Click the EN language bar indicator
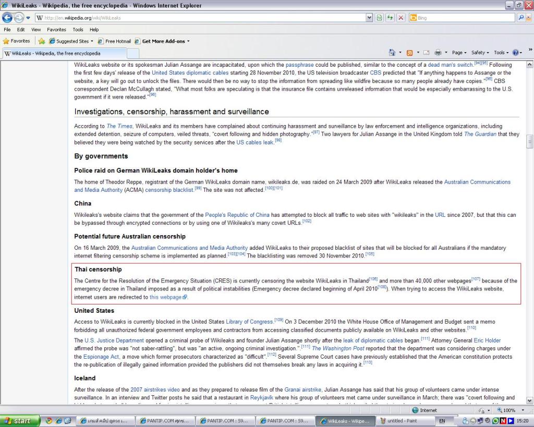Screen dimensions: 534x427 tap(442, 421)
